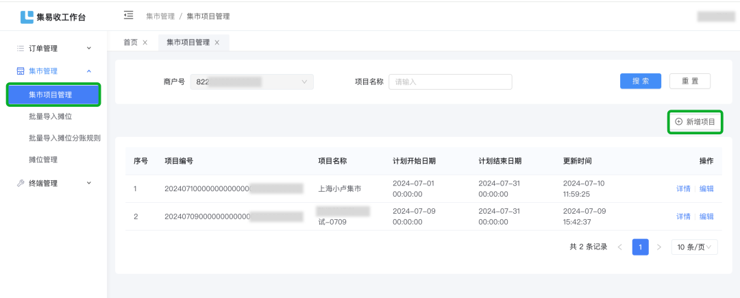740x298 pixels.
Task: Click the 序号 column header
Action: [x=140, y=161]
